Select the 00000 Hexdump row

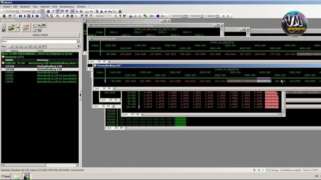point(40,60)
